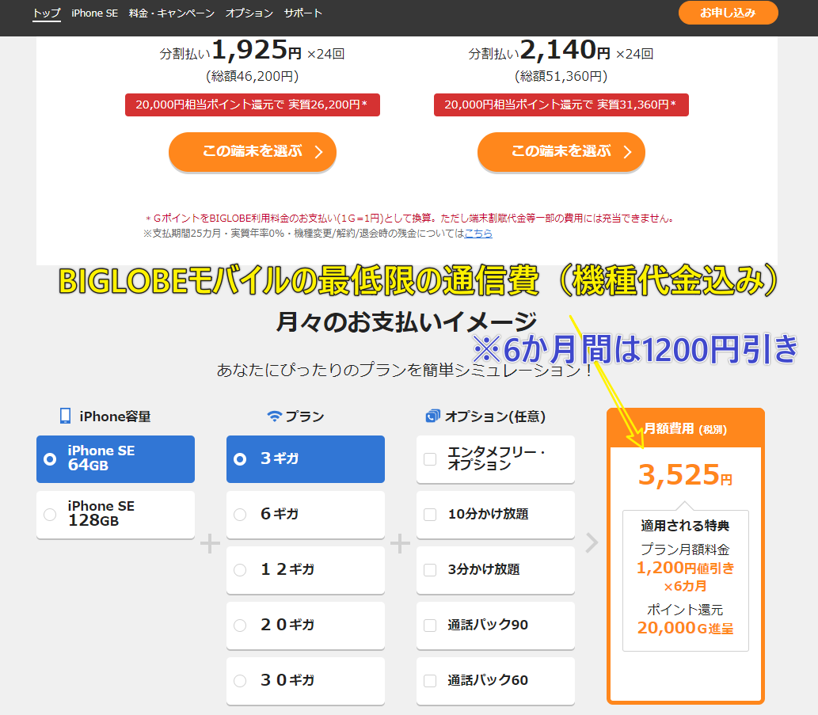Click the 1,200円値引き text

pyautogui.click(x=685, y=568)
